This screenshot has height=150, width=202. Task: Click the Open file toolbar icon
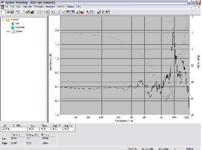click(27, 12)
